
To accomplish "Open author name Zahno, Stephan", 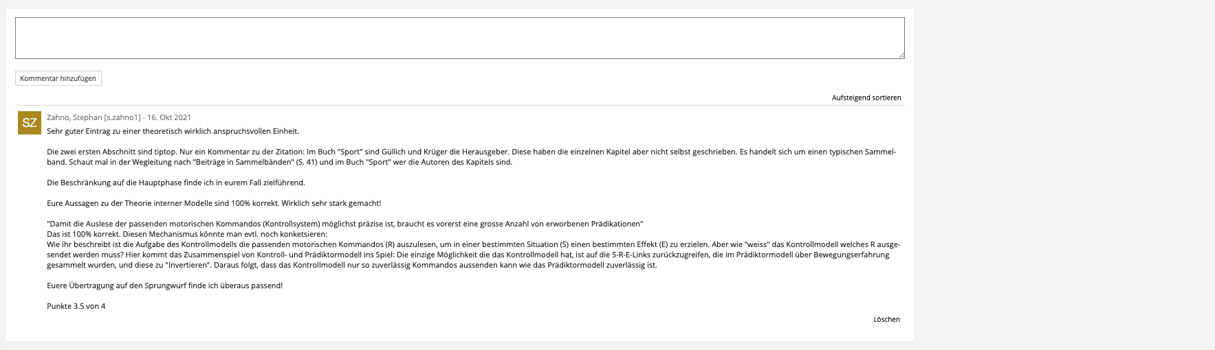I will coord(74,117).
